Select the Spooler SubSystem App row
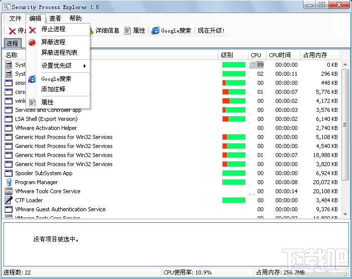 [x=172, y=173]
